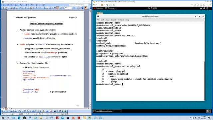
Task: Click the terminal icon in terminal title bar
Action: tap(98, 16)
